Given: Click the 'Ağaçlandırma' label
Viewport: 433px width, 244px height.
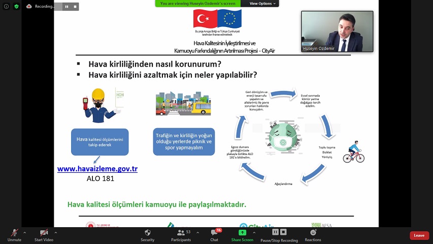Looking at the screenshot, I should [x=283, y=184].
